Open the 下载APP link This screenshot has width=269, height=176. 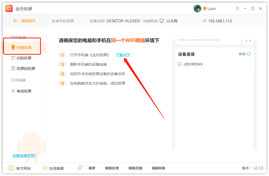coord(123,55)
